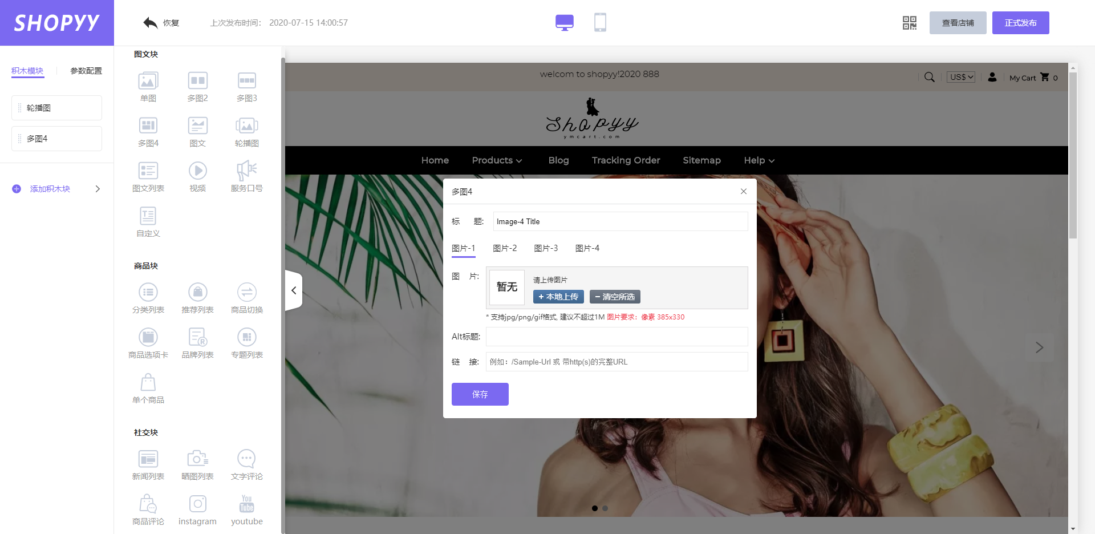Open the 参数配置 tab

[86, 71]
